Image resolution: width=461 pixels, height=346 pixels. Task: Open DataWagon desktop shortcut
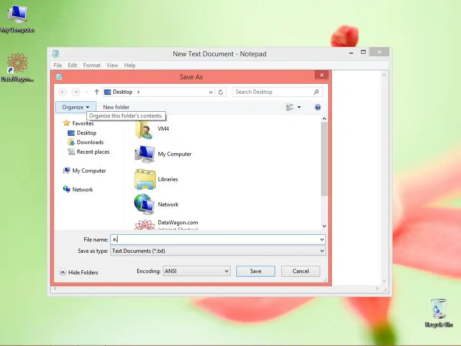point(18,68)
